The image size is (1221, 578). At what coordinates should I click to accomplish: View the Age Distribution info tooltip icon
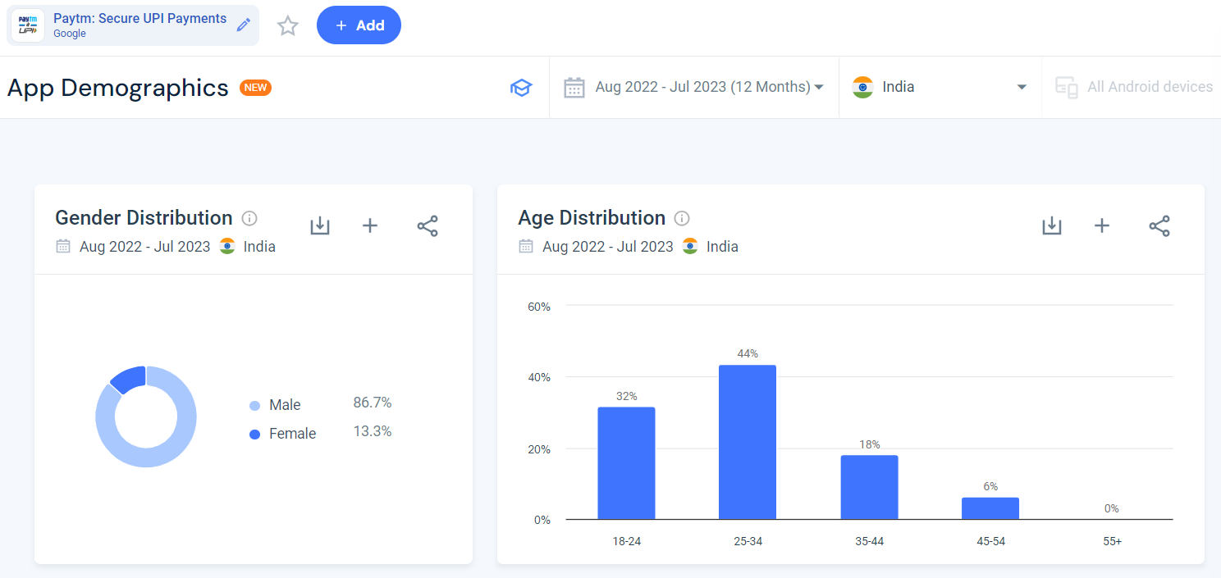tap(681, 217)
